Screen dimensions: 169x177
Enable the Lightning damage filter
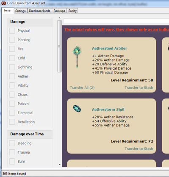coord(12,67)
